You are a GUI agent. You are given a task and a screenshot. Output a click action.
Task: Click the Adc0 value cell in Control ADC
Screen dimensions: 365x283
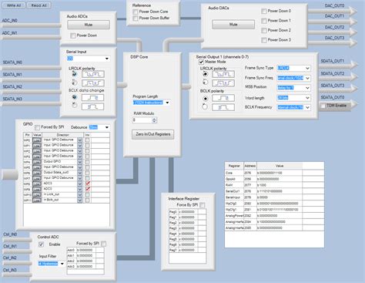(x=86, y=250)
